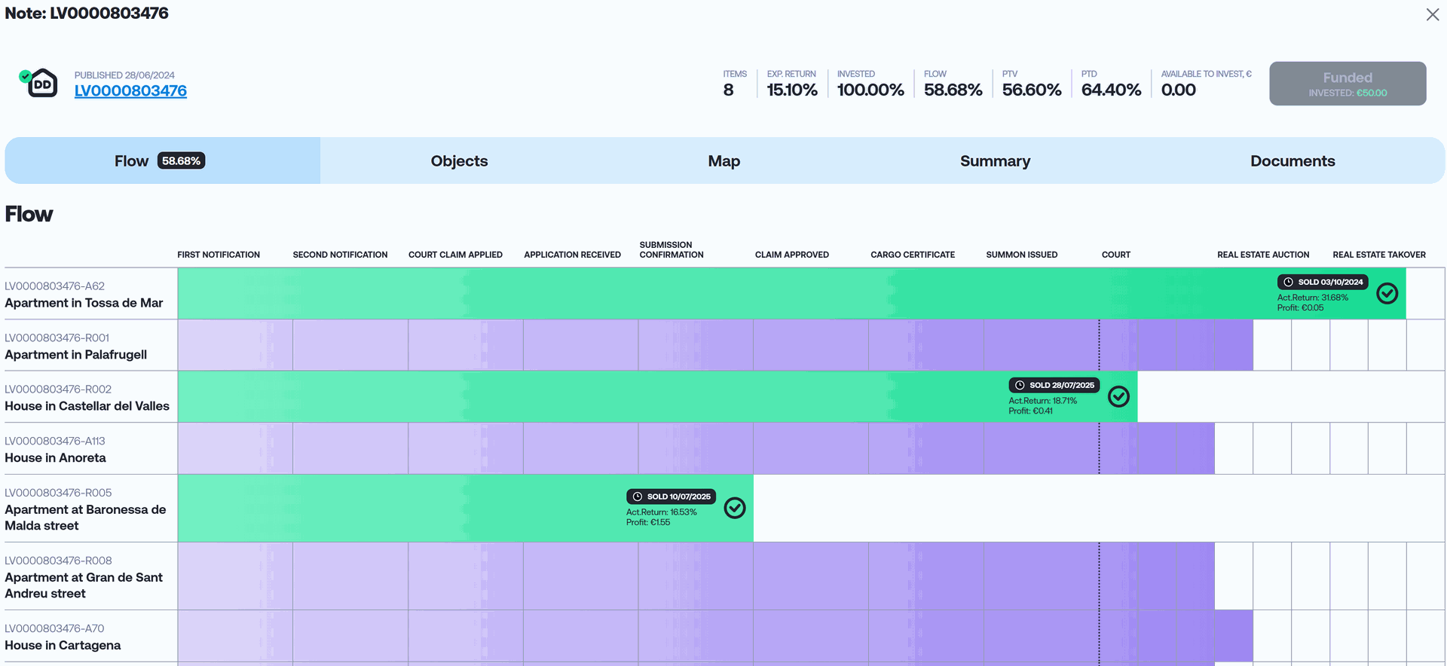Click the Apartment in Palafrugell progress bar
This screenshot has width=1447, height=666.
click(x=714, y=345)
